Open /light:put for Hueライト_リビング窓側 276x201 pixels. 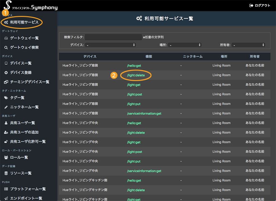[134, 104]
